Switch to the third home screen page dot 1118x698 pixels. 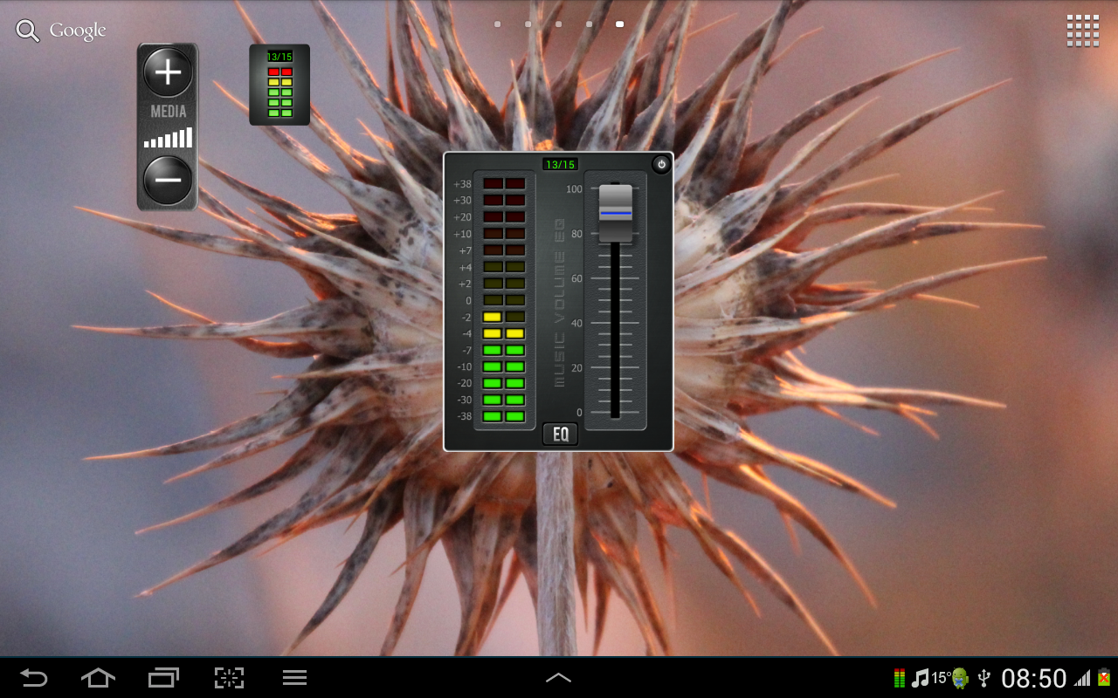(x=558, y=24)
